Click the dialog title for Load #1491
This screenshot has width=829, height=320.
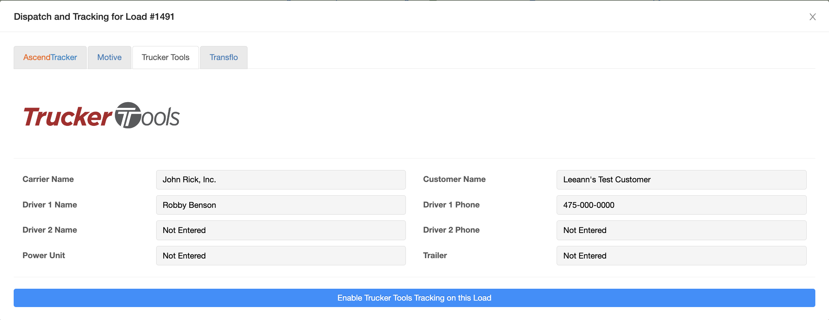(94, 17)
